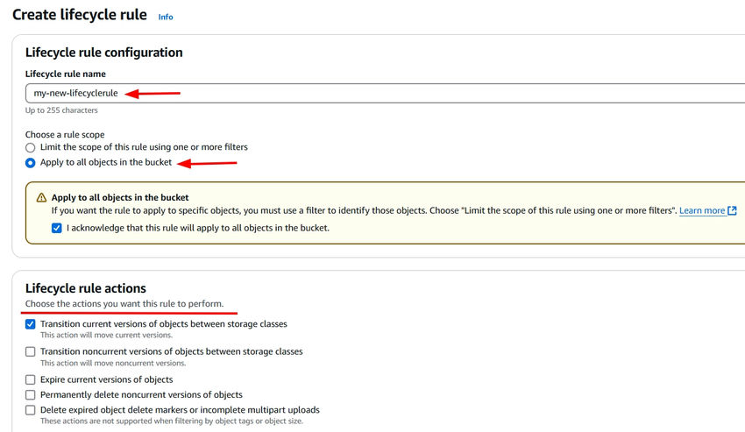Check Expire current versions of objects
Screen dimensions: 745x432
[31, 379]
